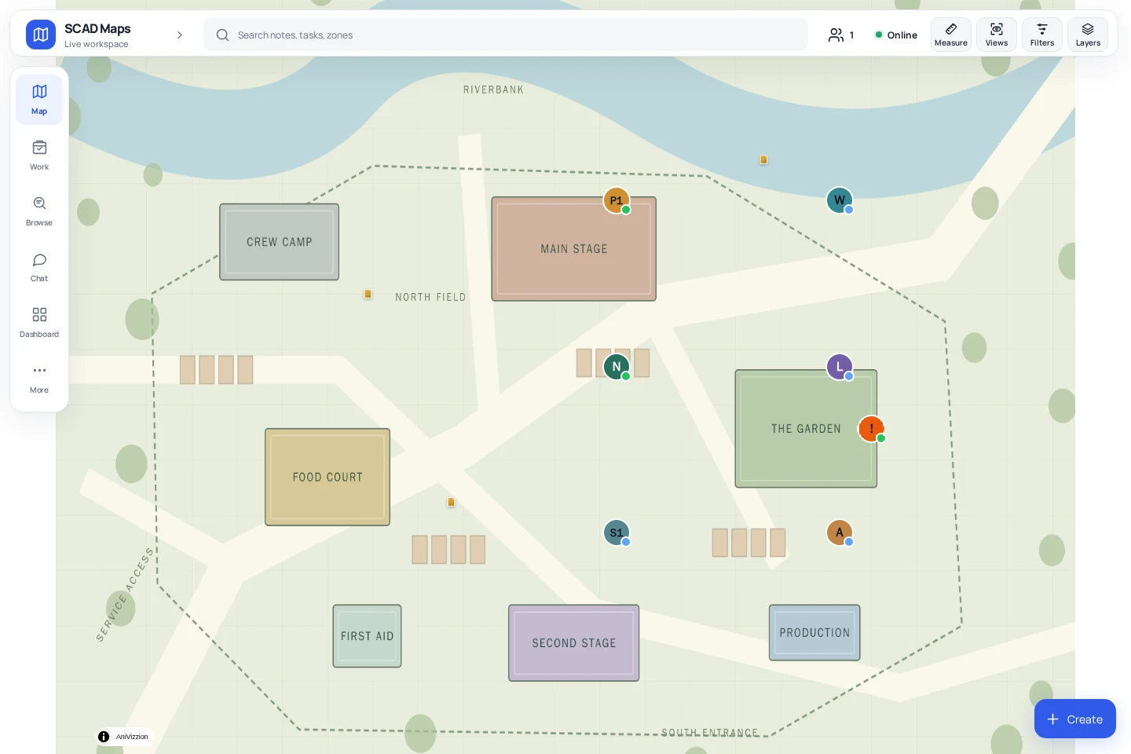
Task: Open the Filters panel
Action: click(1041, 35)
